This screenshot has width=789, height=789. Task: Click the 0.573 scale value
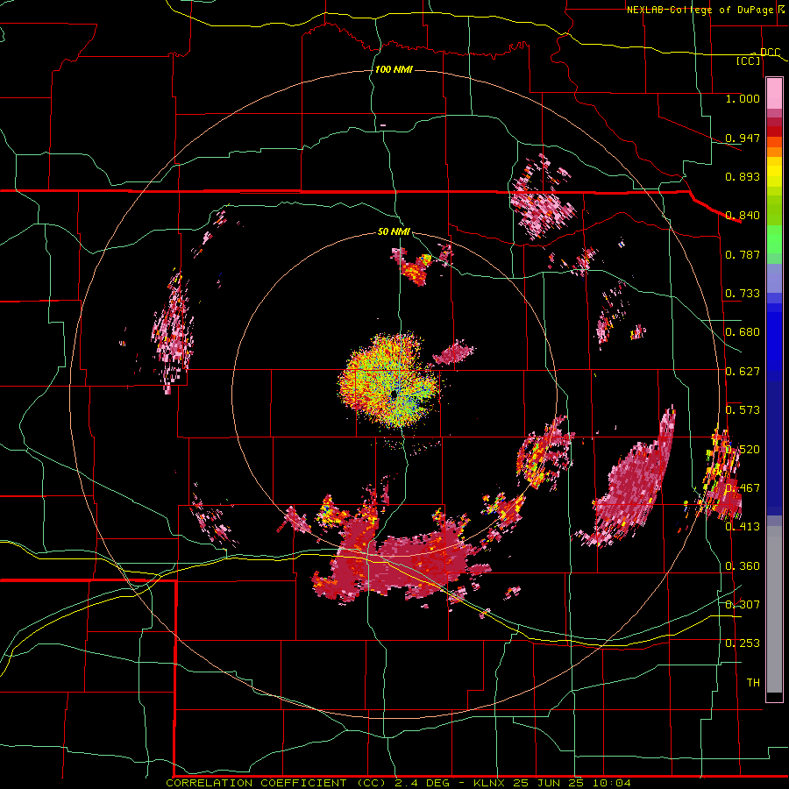[x=743, y=409]
